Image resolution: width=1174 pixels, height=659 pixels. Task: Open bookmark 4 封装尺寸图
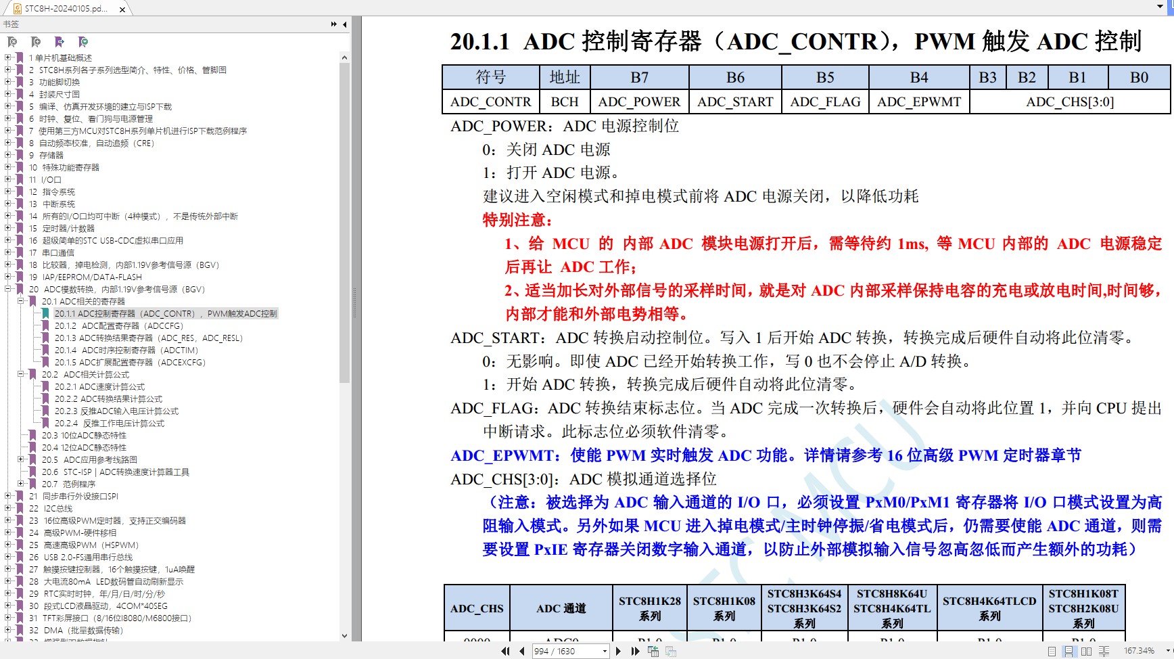pos(54,94)
